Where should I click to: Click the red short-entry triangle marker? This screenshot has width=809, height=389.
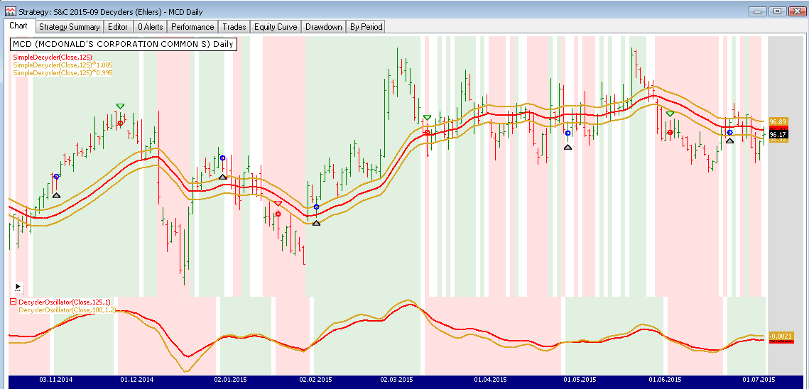click(278, 204)
